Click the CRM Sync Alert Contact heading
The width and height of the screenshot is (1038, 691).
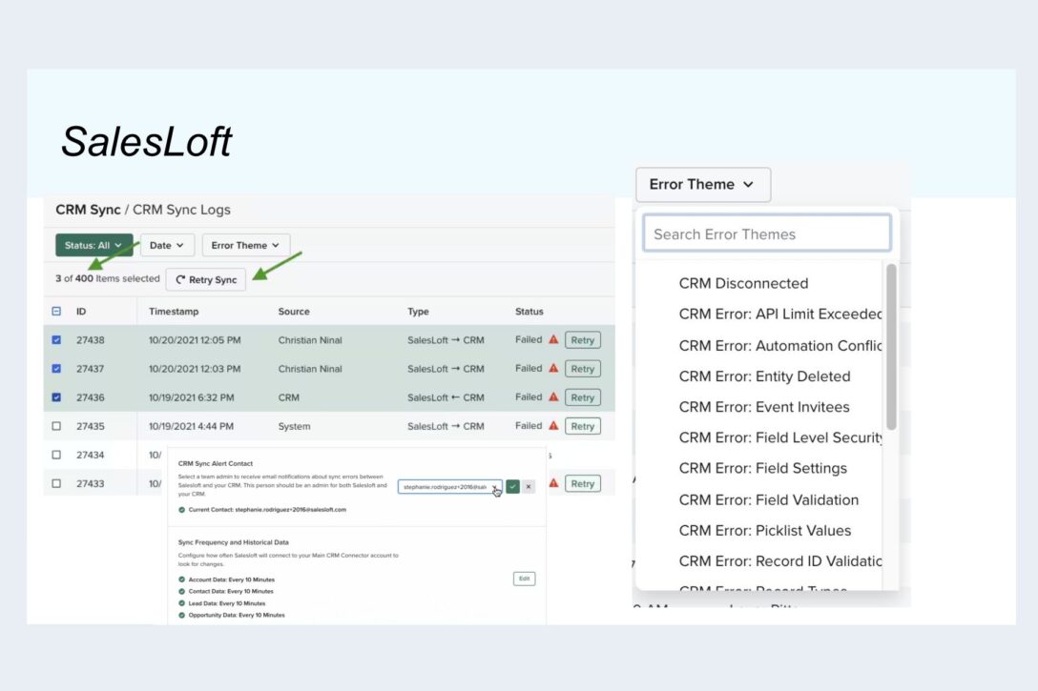216,463
